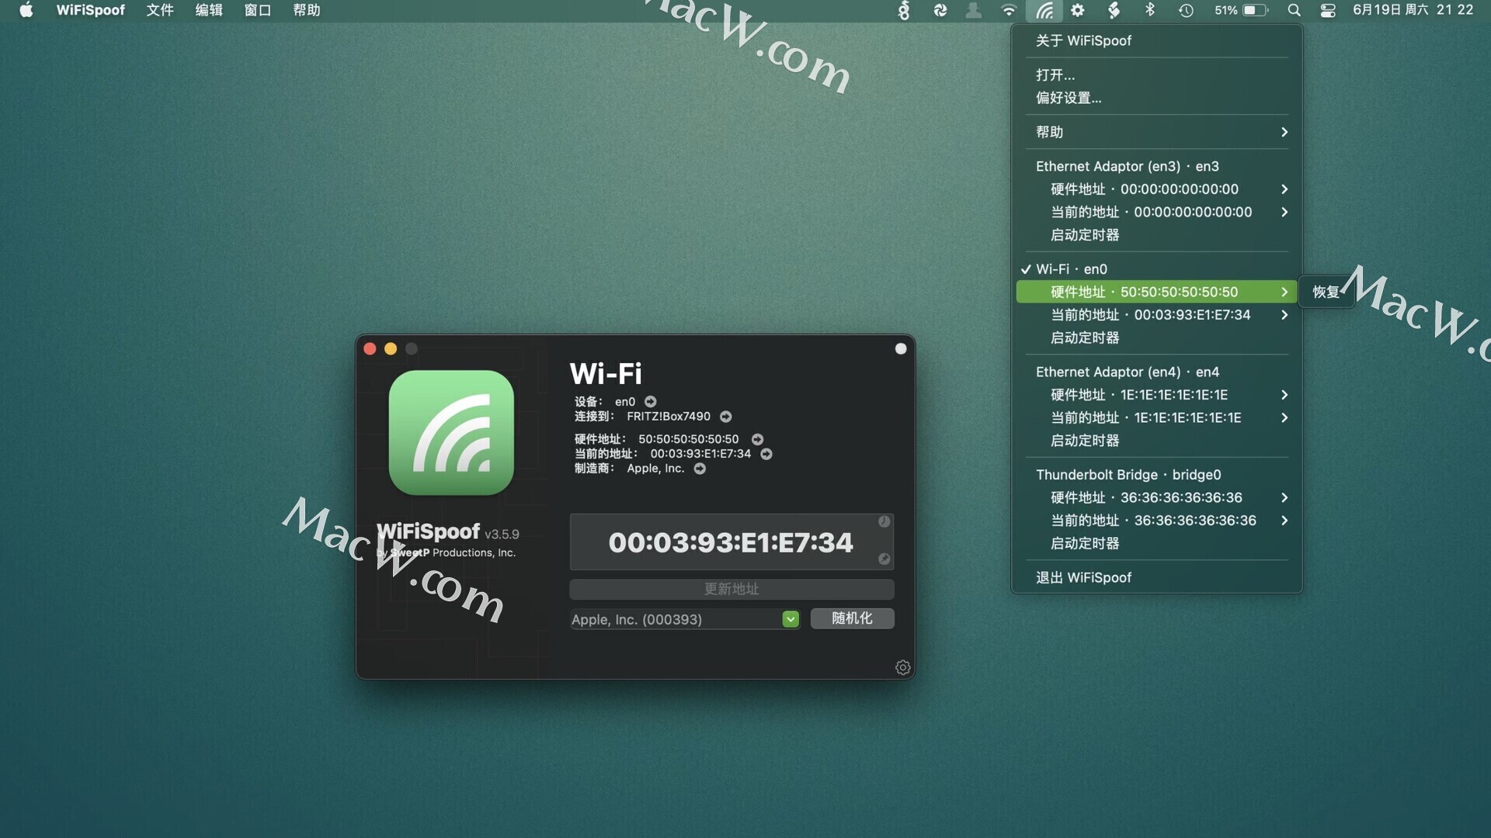This screenshot has width=1491, height=838.
Task: Open the WiFiSpoof application menu
Action: pyautogui.click(x=90, y=10)
